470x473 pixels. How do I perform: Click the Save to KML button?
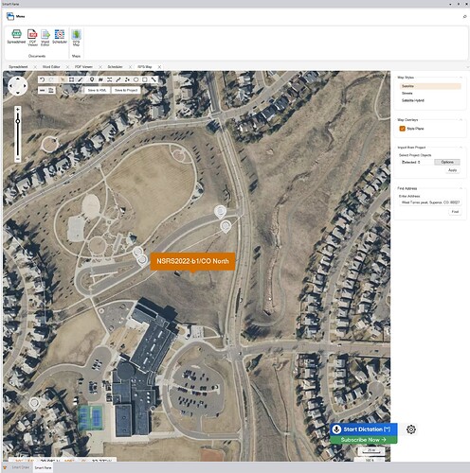97,90
